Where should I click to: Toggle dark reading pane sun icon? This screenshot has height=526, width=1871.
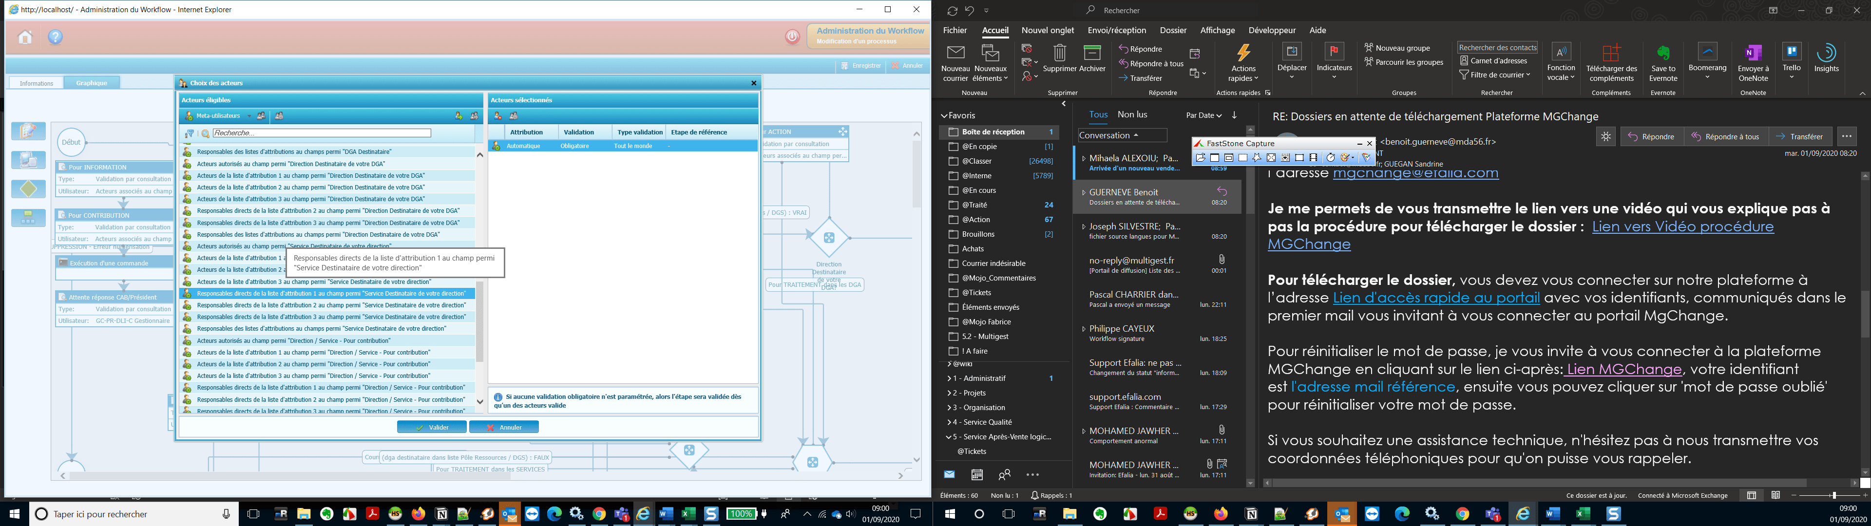tap(1606, 136)
